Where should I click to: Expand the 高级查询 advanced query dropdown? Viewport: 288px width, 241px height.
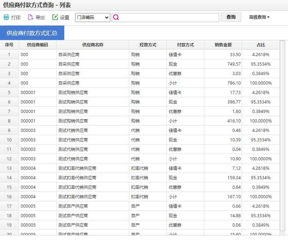[259, 17]
